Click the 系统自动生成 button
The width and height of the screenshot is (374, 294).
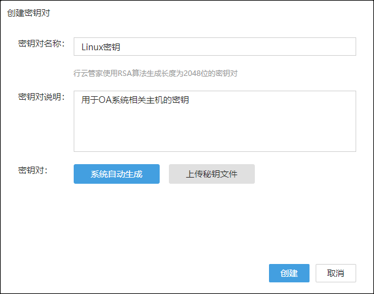[117, 174]
